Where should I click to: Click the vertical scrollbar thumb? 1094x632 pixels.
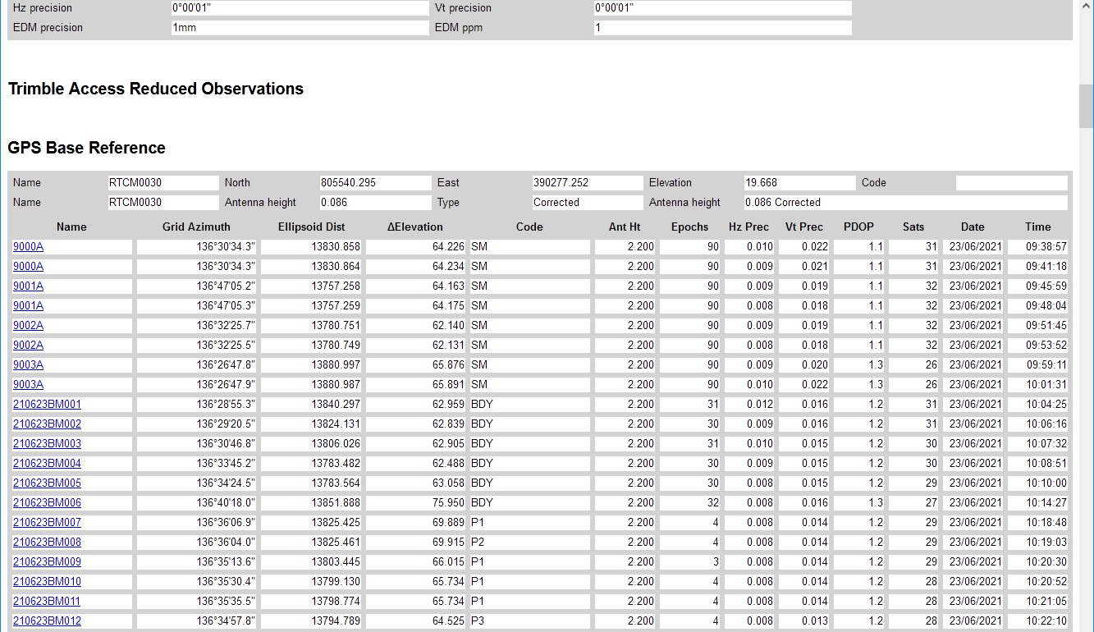[x=1086, y=105]
